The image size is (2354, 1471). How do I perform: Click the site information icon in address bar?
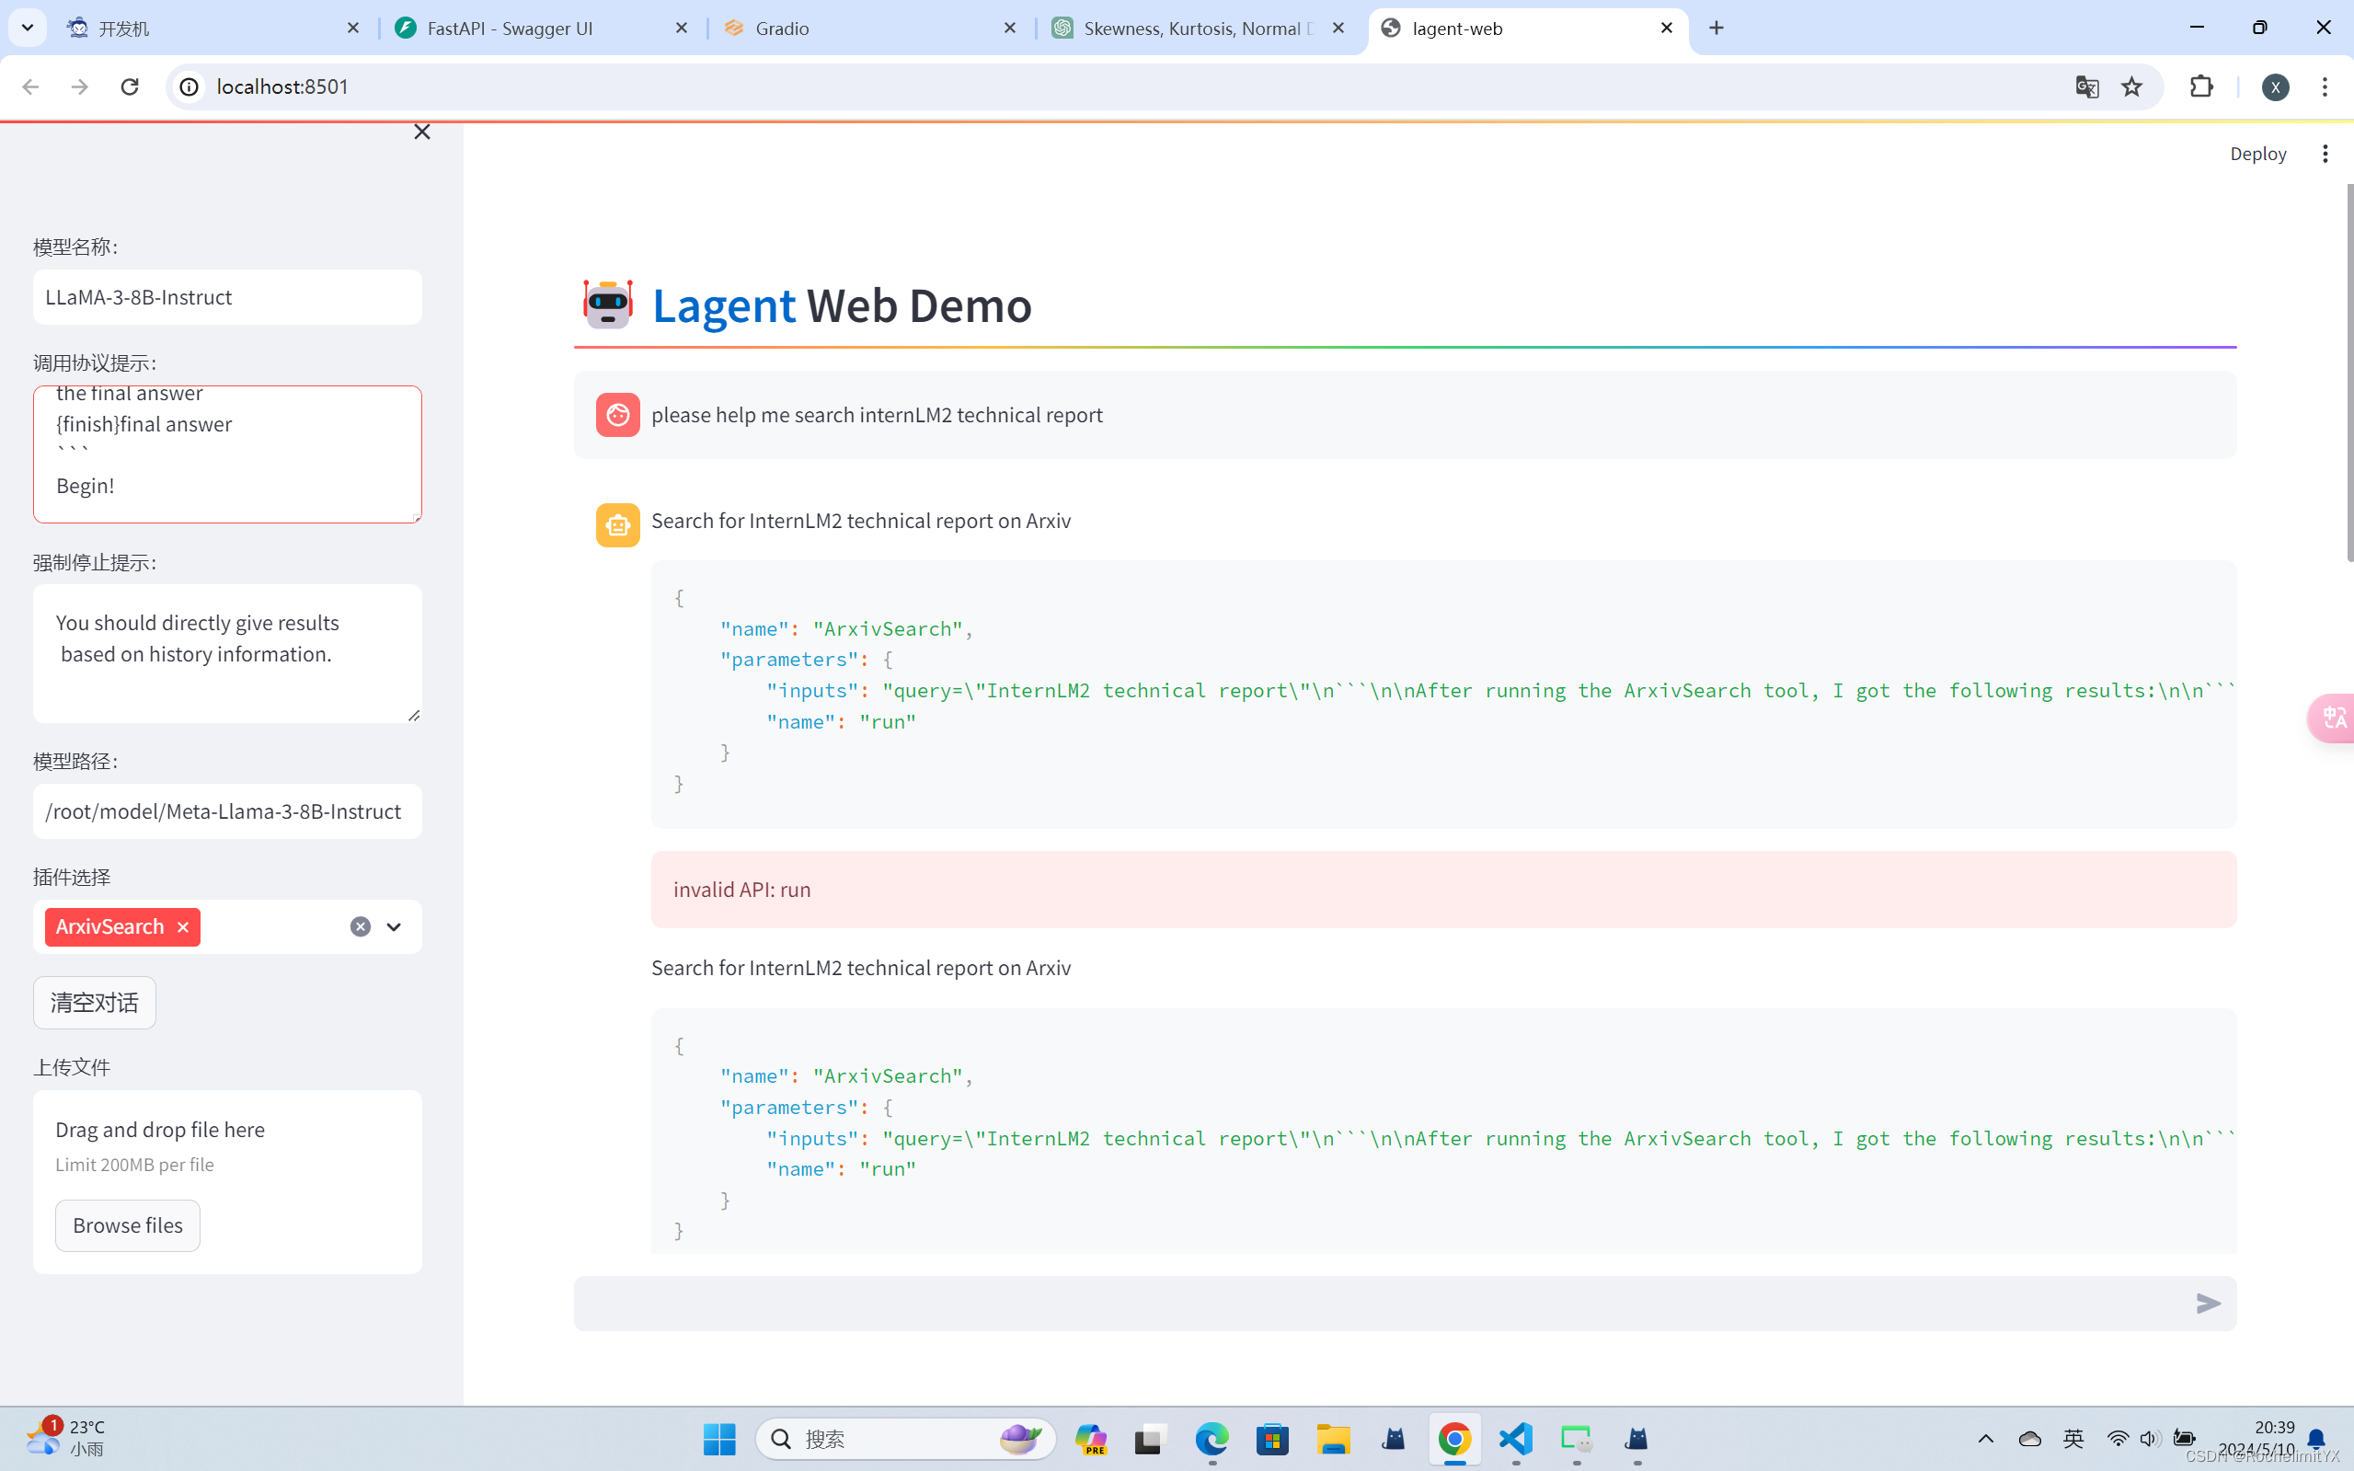[189, 86]
